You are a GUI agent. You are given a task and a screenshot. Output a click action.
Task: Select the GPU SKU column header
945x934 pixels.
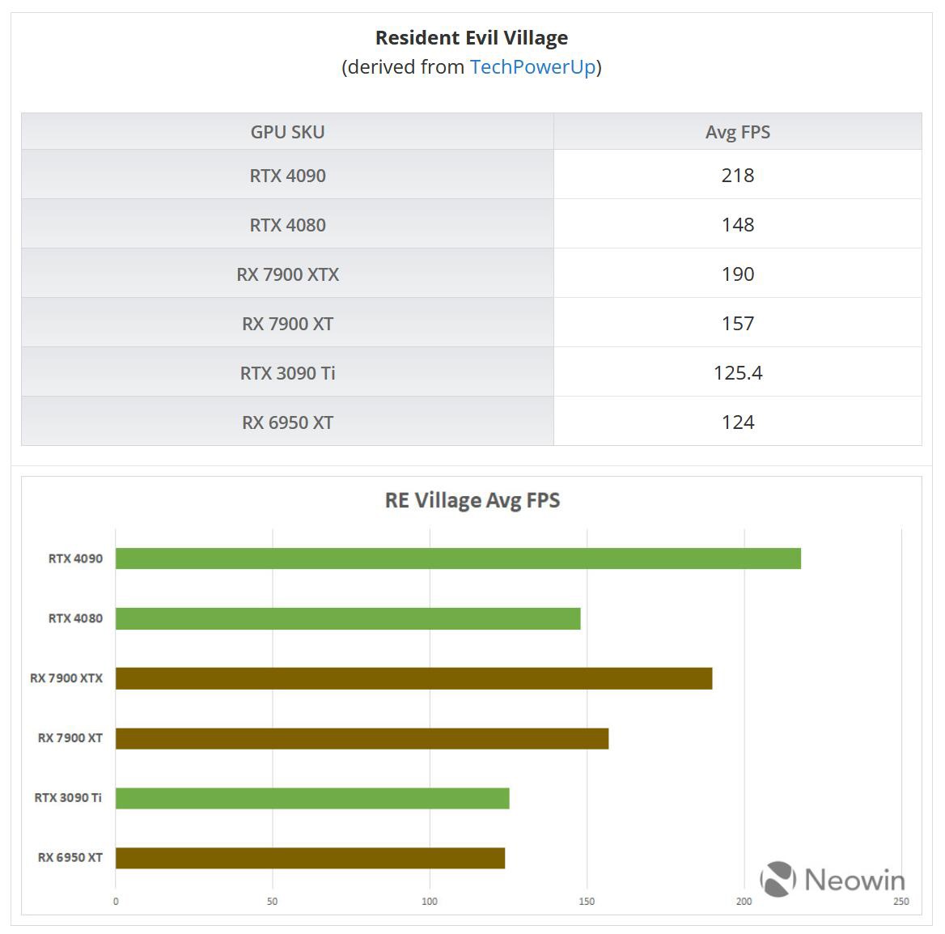pos(287,131)
